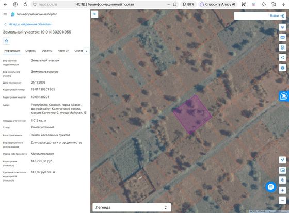Add land plot to favorites with star
This screenshot has height=213, width=289.
[x=6, y=41]
